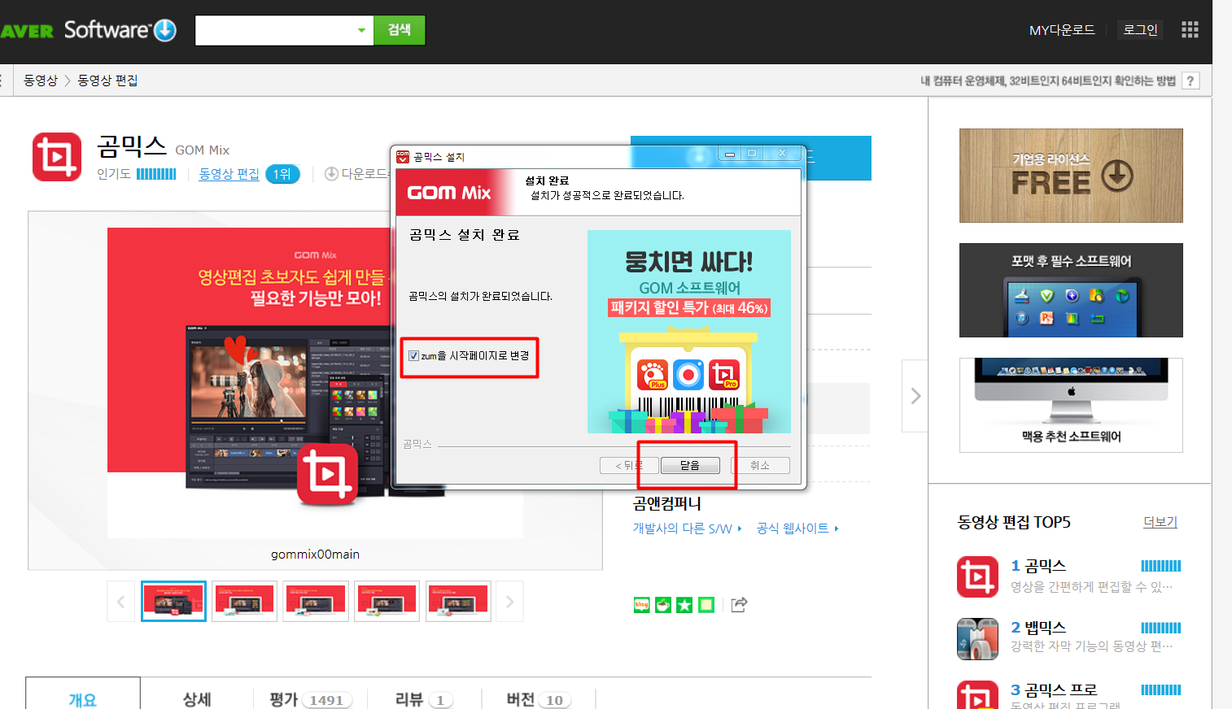Image resolution: width=1232 pixels, height=709 pixels.
Task: Click the 취소 button in installer
Action: (760, 465)
